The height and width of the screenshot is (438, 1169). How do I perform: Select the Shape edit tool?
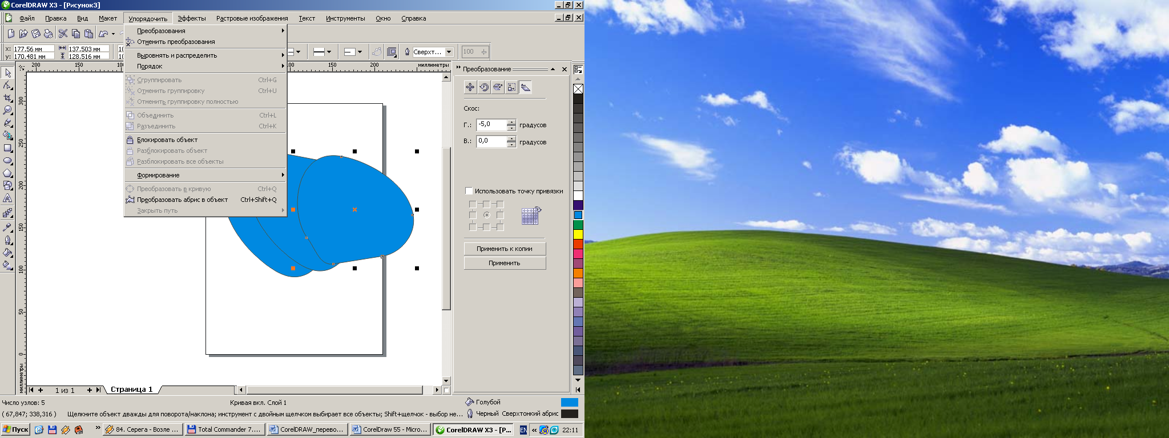coord(7,86)
